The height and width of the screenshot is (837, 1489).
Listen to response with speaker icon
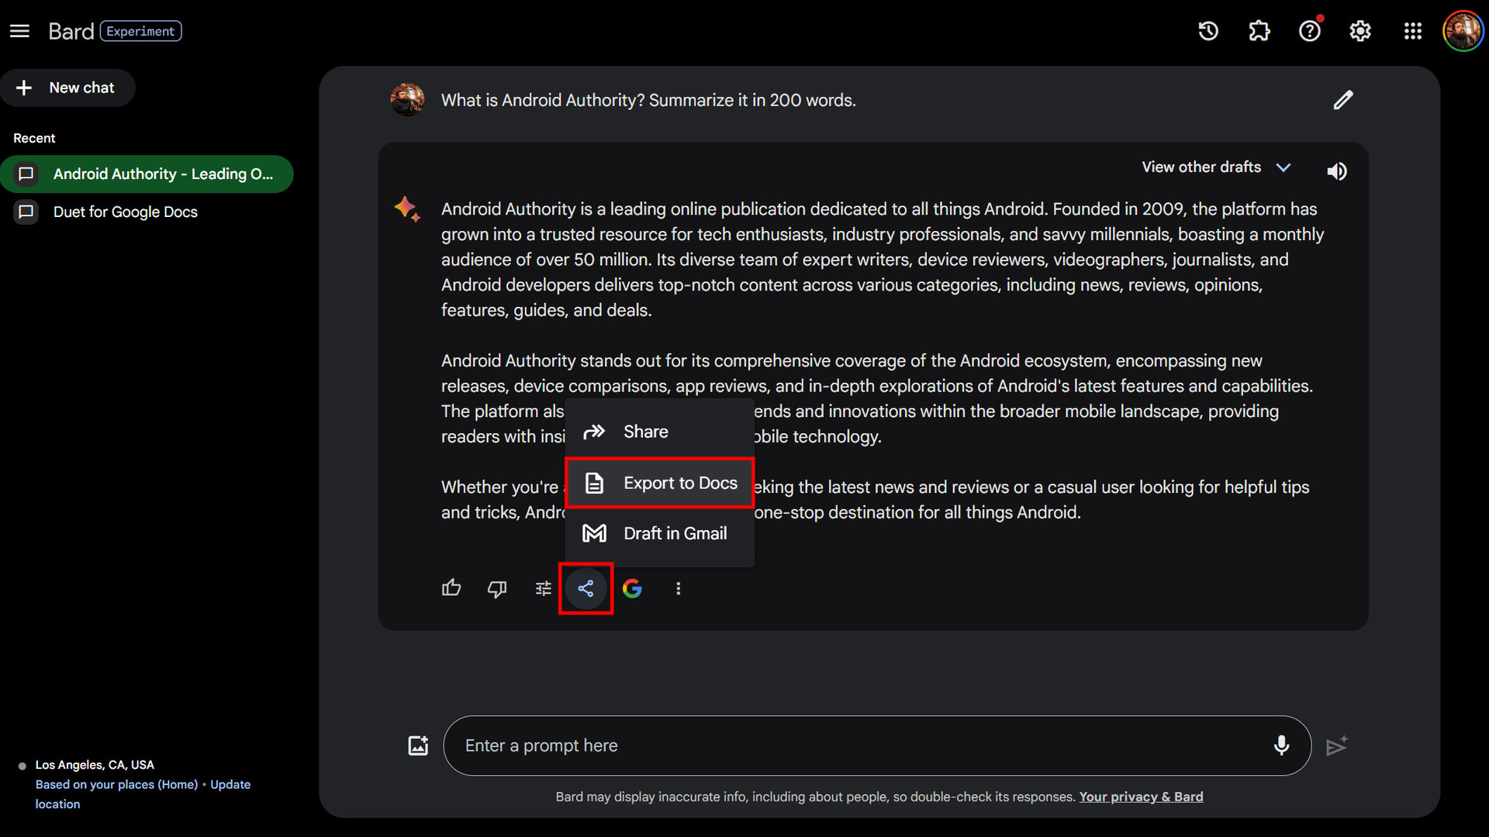click(x=1337, y=171)
